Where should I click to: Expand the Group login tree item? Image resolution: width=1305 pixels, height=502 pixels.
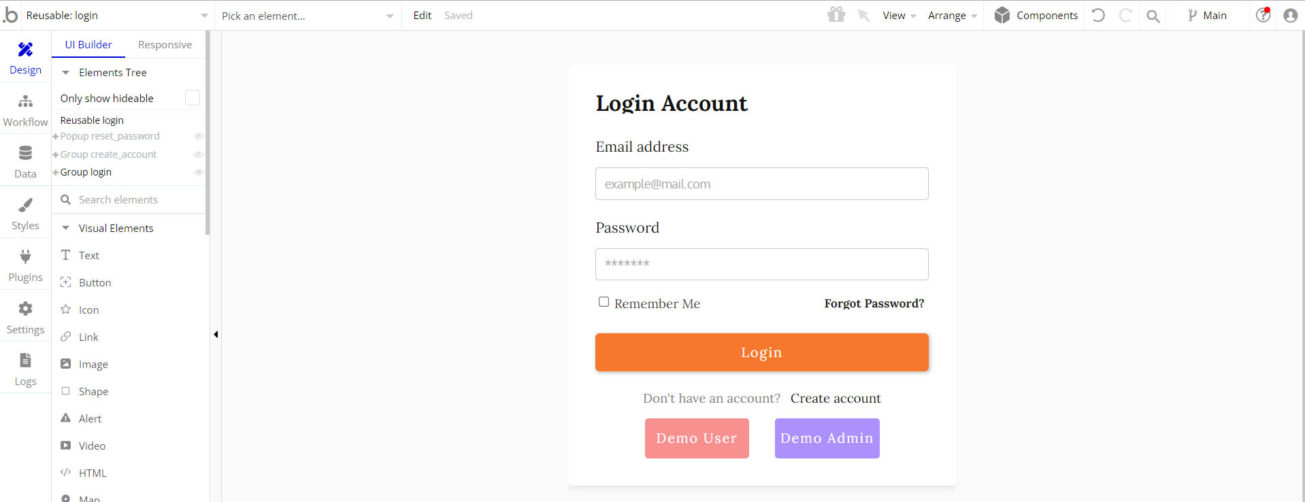coord(56,173)
